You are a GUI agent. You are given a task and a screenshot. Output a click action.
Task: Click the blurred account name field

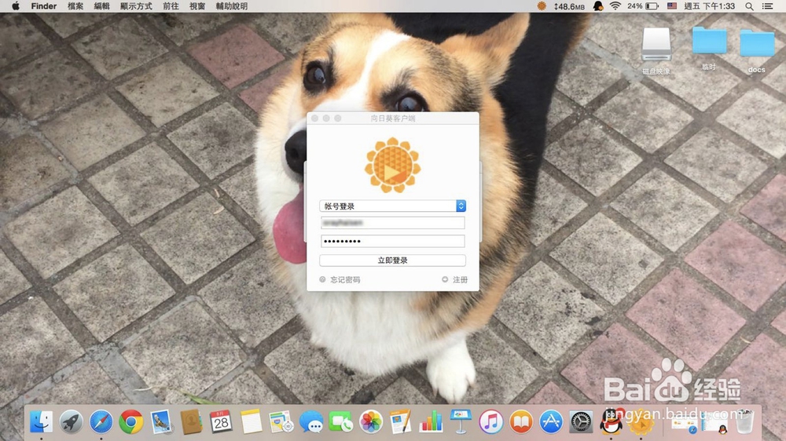click(392, 222)
